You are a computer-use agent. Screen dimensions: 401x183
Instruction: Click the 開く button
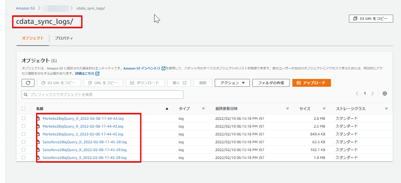click(179, 83)
